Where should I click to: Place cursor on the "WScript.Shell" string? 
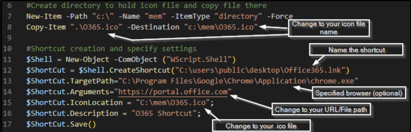pos(201,59)
